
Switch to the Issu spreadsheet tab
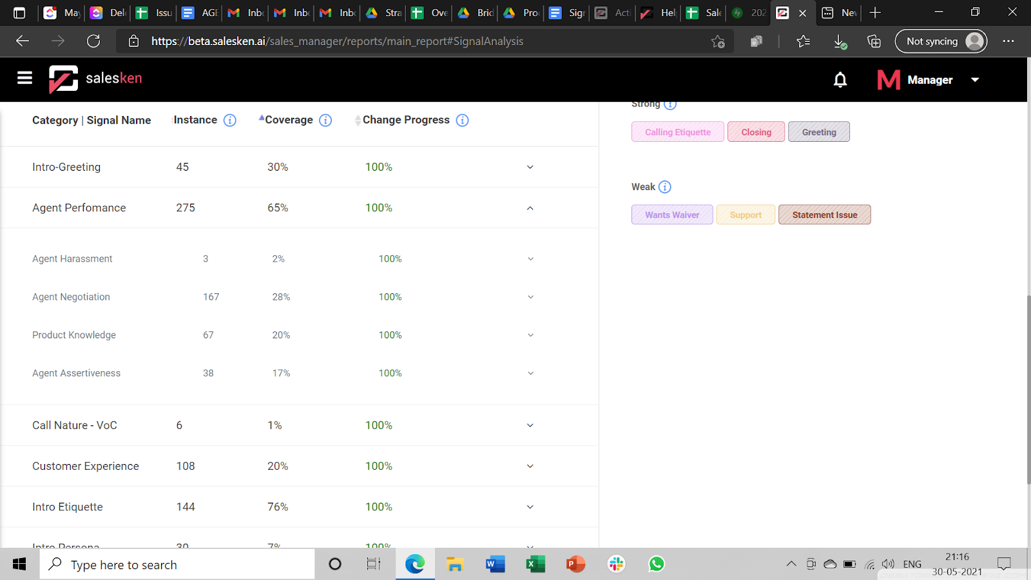154,13
